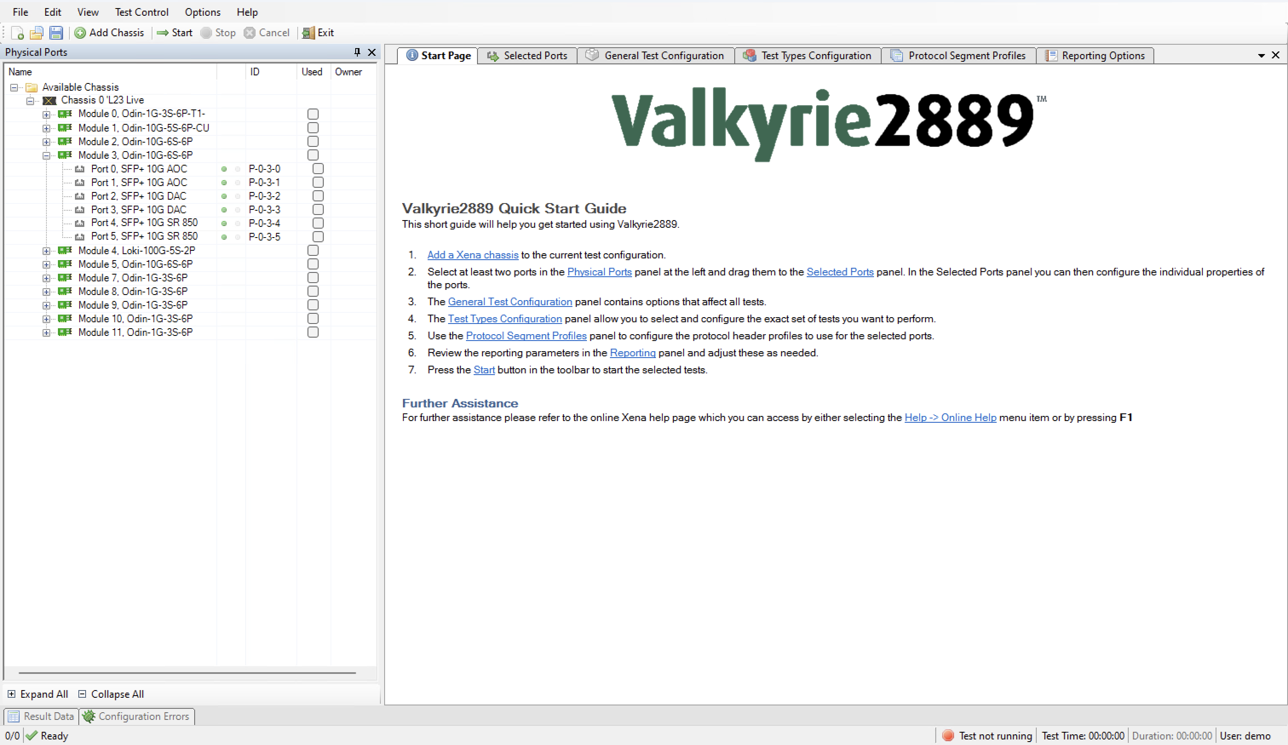Switch to the General Test Configuration tab
Screen dimensions: 1288x745
(x=656, y=56)
